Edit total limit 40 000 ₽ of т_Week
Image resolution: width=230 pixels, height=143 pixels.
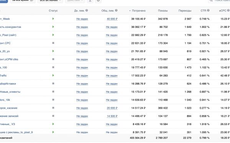click(x=112, y=19)
